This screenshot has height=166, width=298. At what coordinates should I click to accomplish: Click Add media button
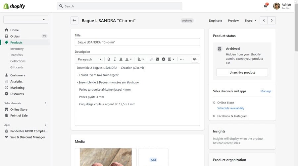coord(153,160)
